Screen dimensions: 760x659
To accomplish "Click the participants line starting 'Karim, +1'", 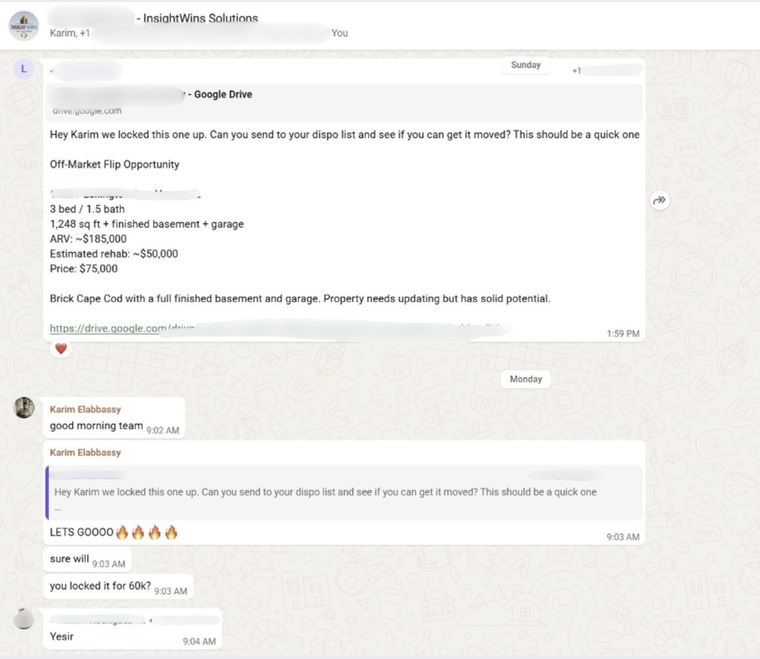I will [199, 33].
